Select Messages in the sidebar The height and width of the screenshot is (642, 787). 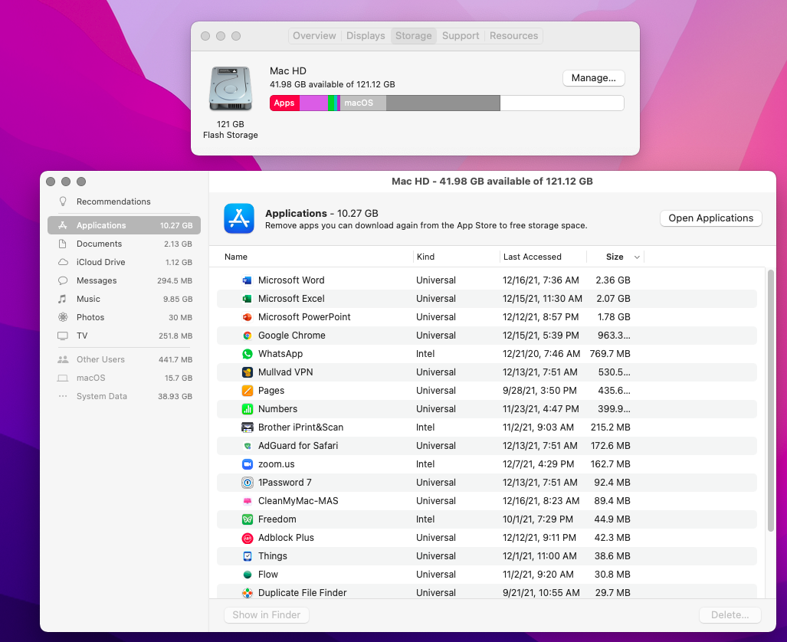[x=124, y=280]
